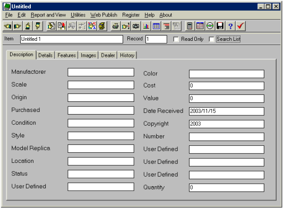The height and width of the screenshot is (209, 284).
Task: Click the yellow stacked boxes icon
Action: (x=102, y=26)
